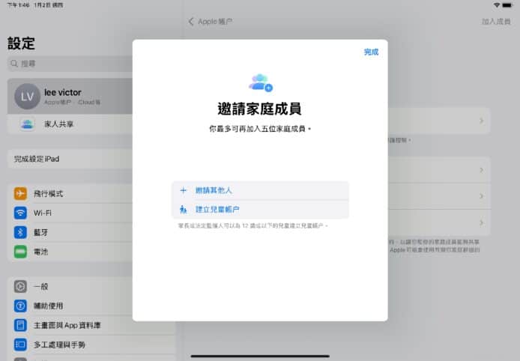The image size is (520, 361).
Task: Tap the plus icon beside 邀請其他人
Action: pos(183,190)
